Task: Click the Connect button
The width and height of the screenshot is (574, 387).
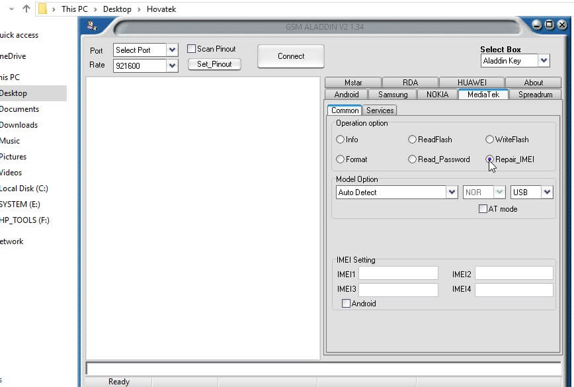Action: (x=290, y=56)
